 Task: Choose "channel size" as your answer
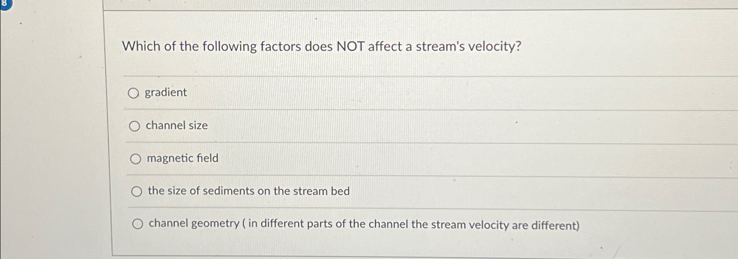[135, 126]
